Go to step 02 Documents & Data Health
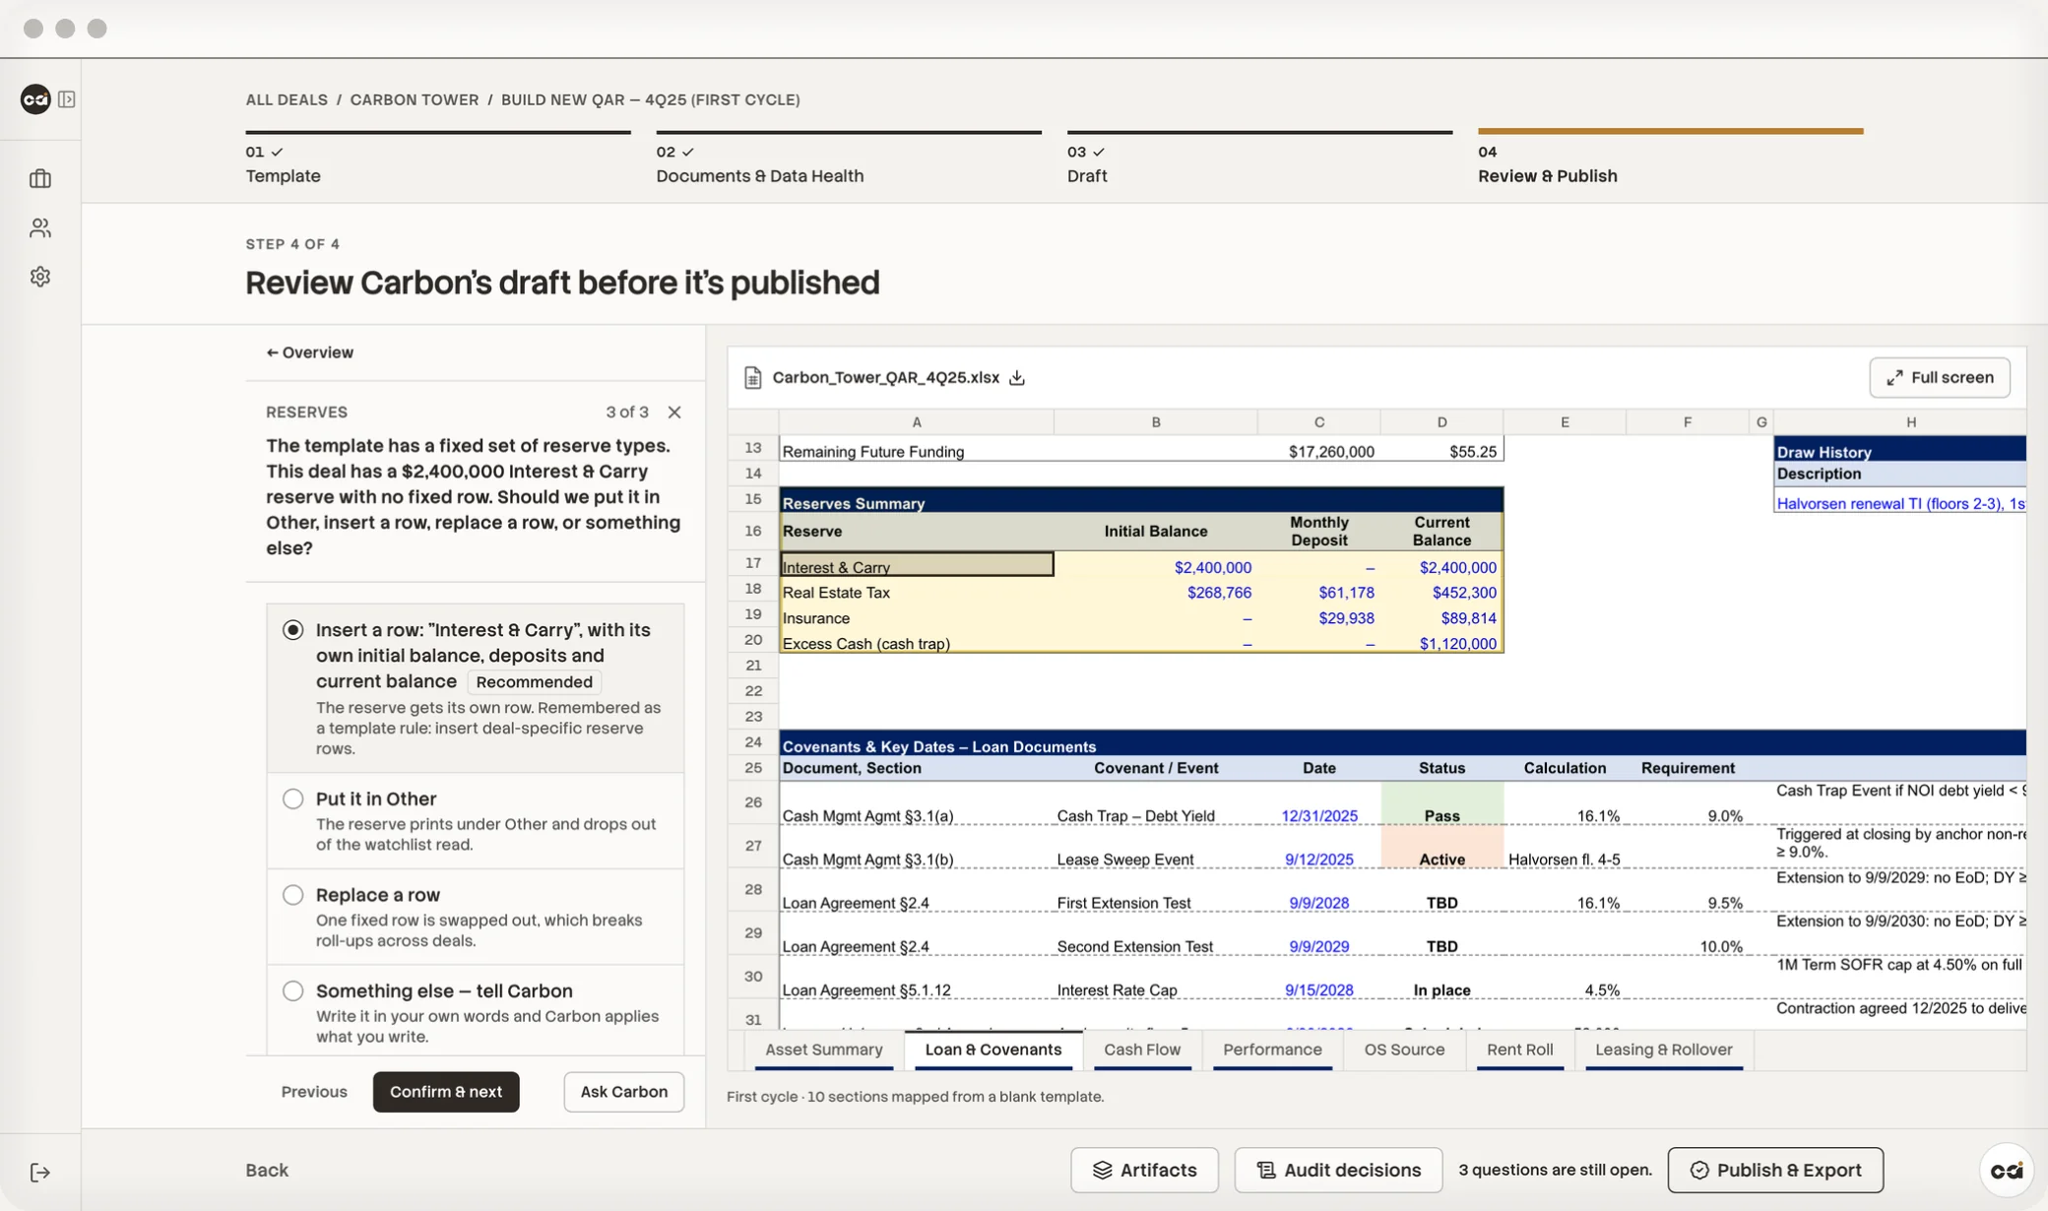 tap(849, 159)
